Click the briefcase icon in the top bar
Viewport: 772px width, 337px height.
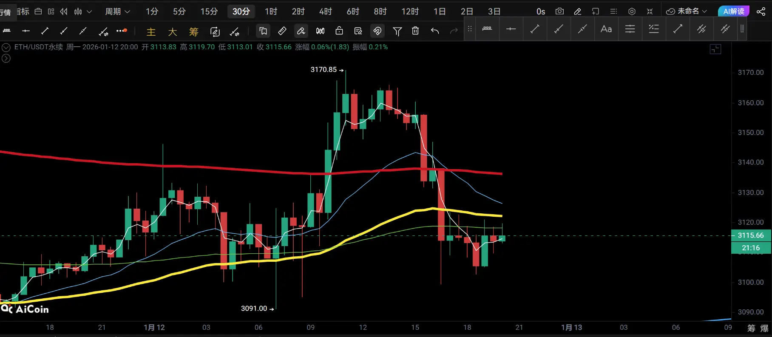point(38,11)
